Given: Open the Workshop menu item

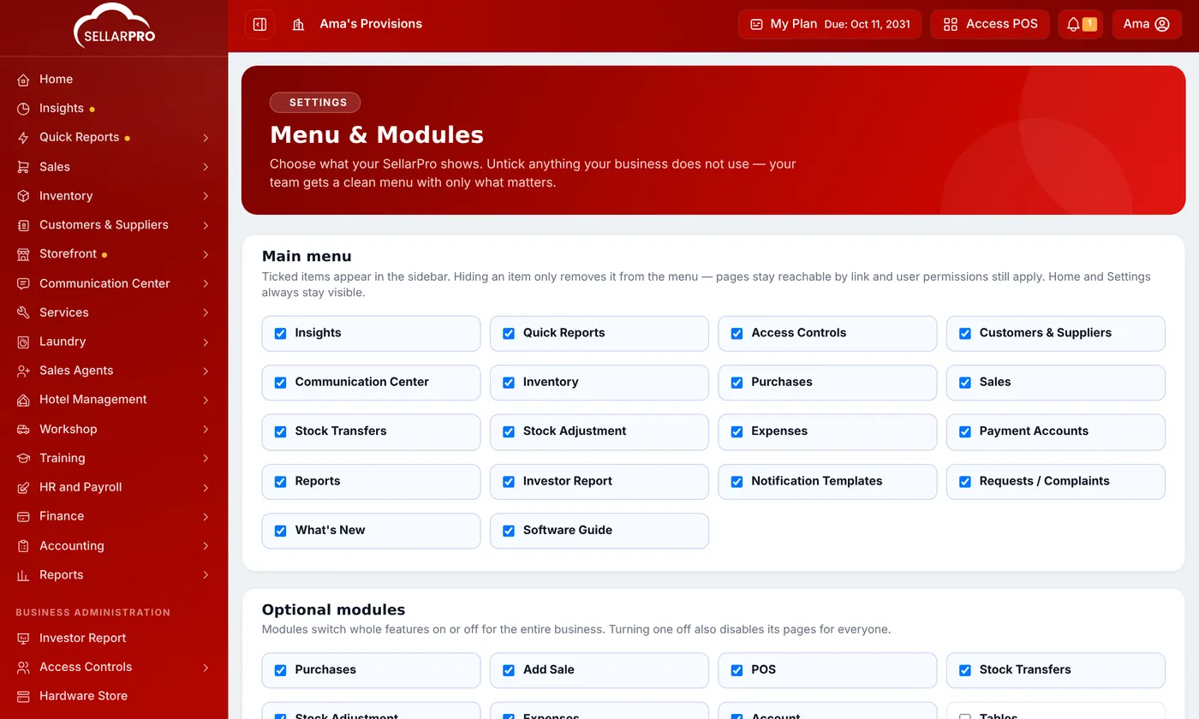Looking at the screenshot, I should (114, 429).
